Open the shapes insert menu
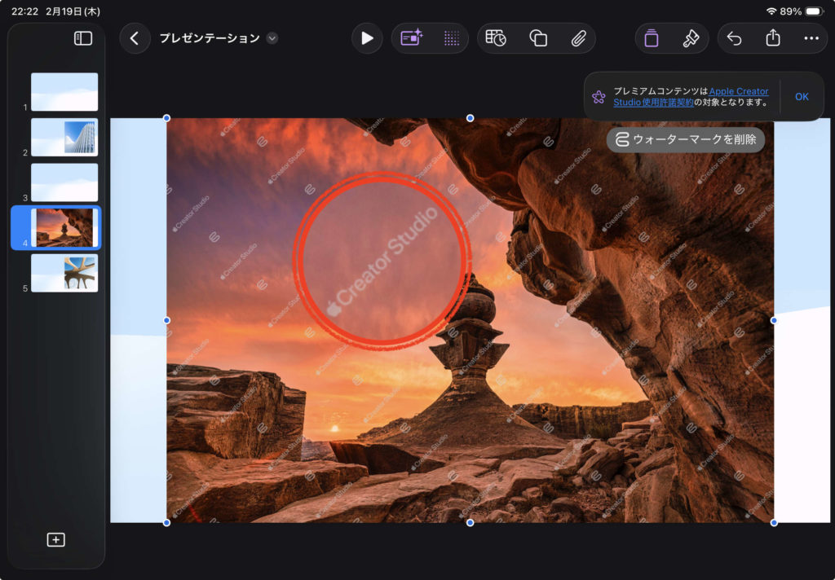Screen dimensions: 835x580 point(537,38)
